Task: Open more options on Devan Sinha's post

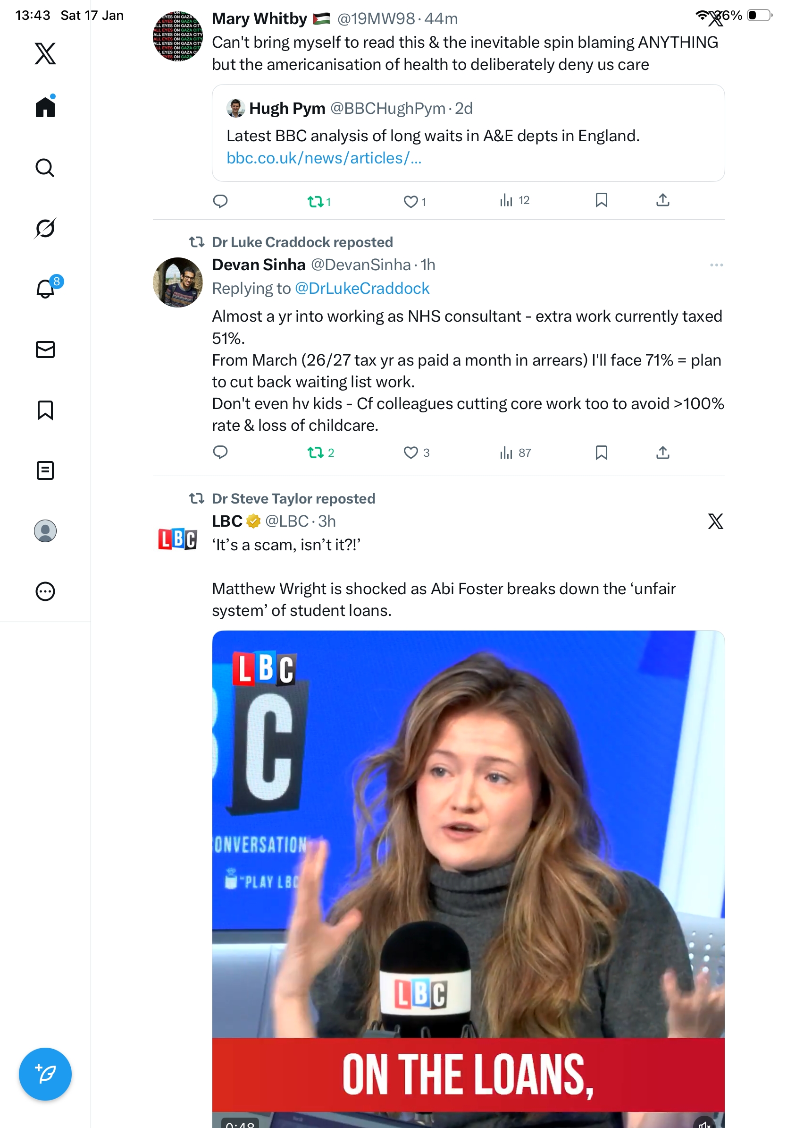Action: [716, 265]
